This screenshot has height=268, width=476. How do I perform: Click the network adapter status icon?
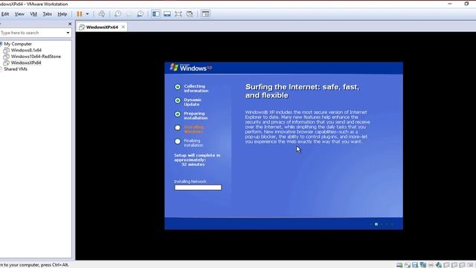point(423,265)
